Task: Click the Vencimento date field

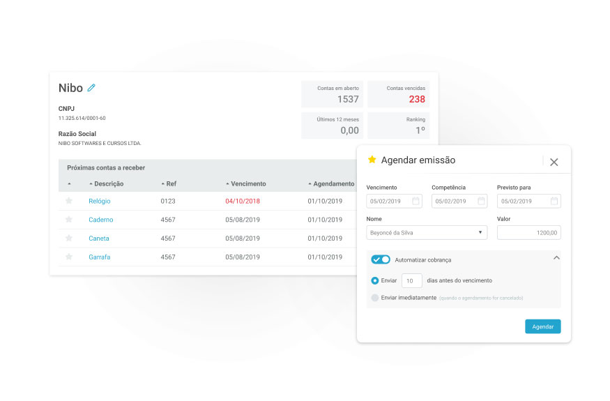Action: (x=394, y=201)
